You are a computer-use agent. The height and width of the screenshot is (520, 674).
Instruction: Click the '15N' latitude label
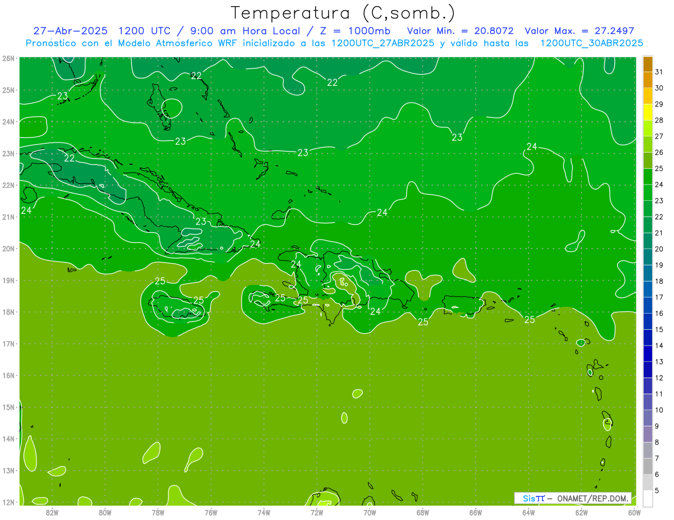tap(8, 407)
